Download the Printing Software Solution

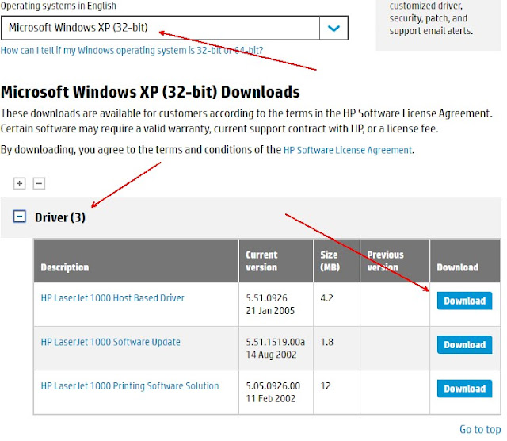465,389
